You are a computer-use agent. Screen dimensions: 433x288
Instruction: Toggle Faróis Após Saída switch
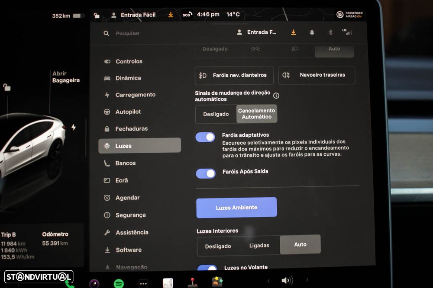point(206,173)
